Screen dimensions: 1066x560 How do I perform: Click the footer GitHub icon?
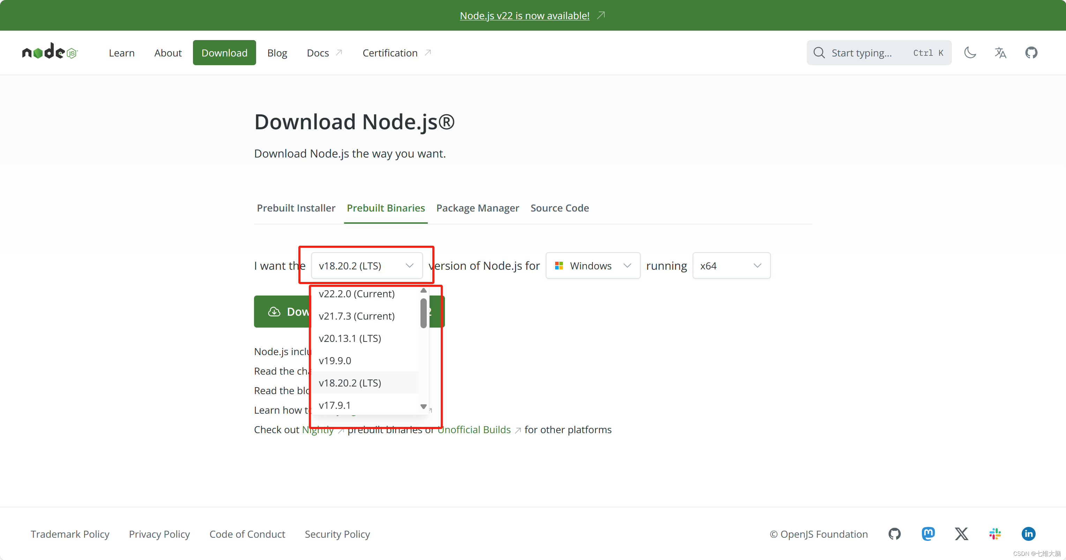pos(894,534)
